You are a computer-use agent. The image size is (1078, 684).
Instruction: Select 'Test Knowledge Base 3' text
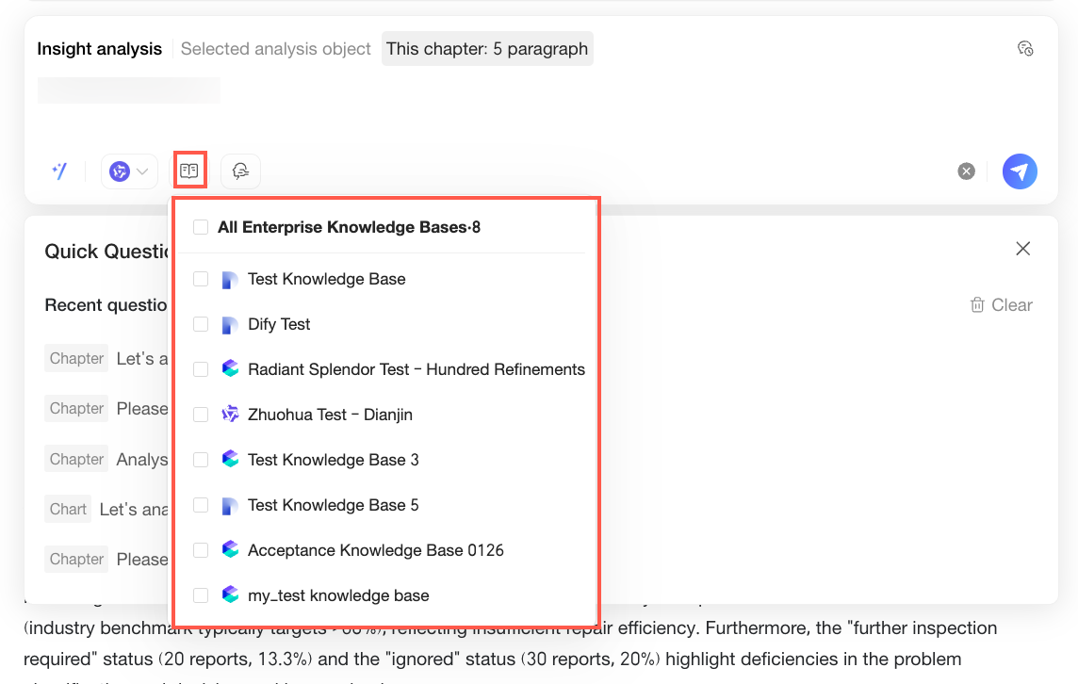[334, 460]
